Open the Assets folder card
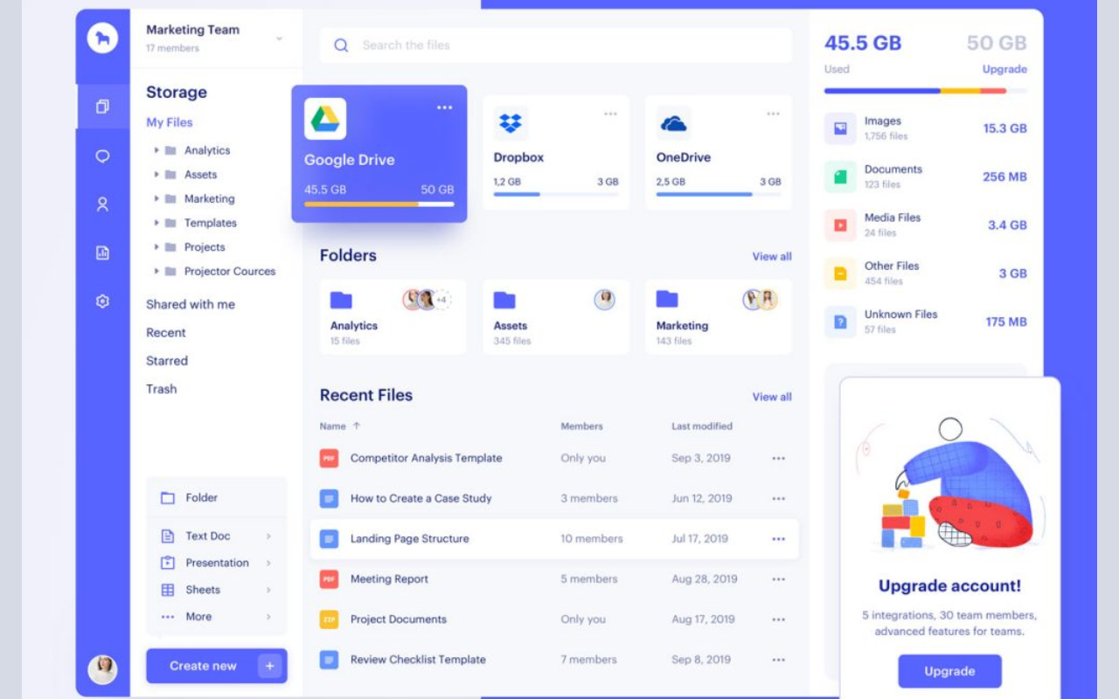This screenshot has width=1119, height=699. click(556, 317)
